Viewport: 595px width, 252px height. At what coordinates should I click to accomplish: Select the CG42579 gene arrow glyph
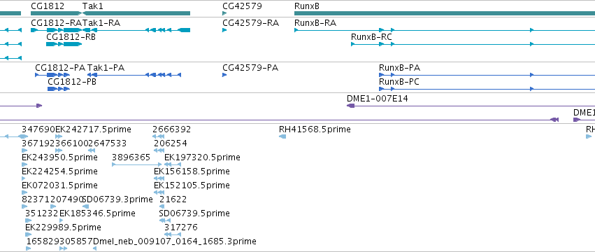224,13
